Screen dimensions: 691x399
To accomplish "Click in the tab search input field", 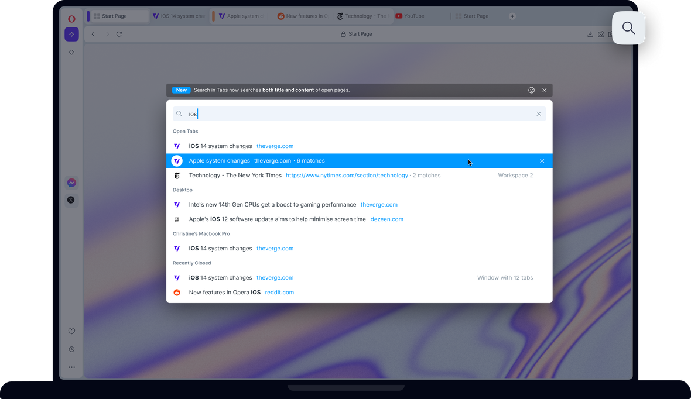I will (x=359, y=113).
